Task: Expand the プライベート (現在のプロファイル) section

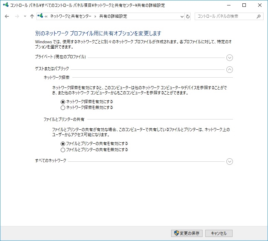Action: click(229, 58)
